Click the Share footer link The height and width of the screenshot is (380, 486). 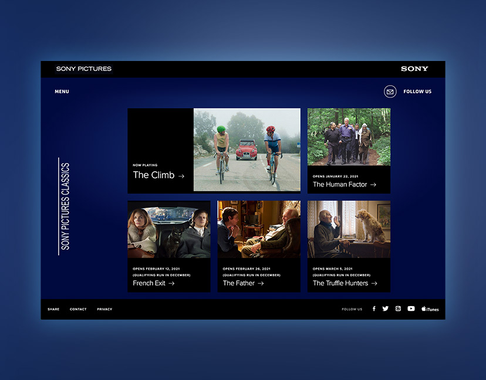point(53,309)
